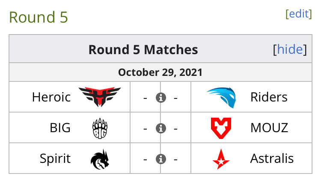Edit the Round 5 section
Image resolution: width=321 pixels, height=188 pixels.
tap(299, 14)
